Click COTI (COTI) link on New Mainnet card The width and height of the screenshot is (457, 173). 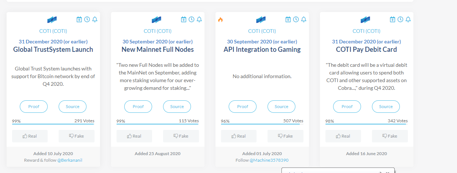click(x=158, y=31)
